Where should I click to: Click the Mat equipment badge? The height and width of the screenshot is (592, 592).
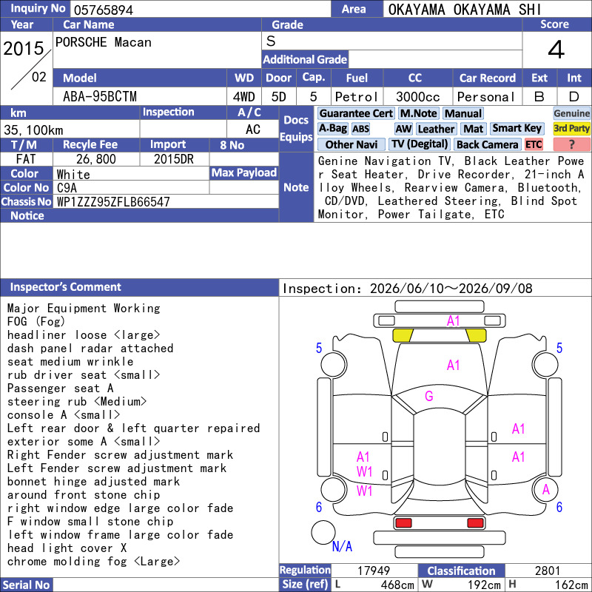point(474,129)
